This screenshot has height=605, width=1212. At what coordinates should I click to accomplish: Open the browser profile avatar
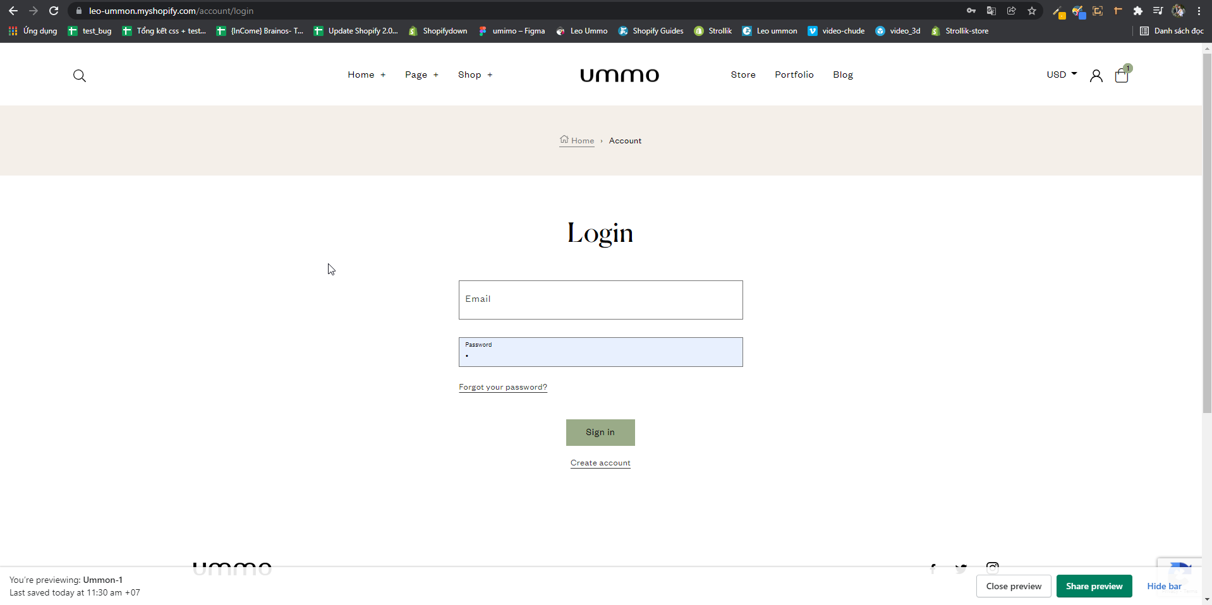1179,11
